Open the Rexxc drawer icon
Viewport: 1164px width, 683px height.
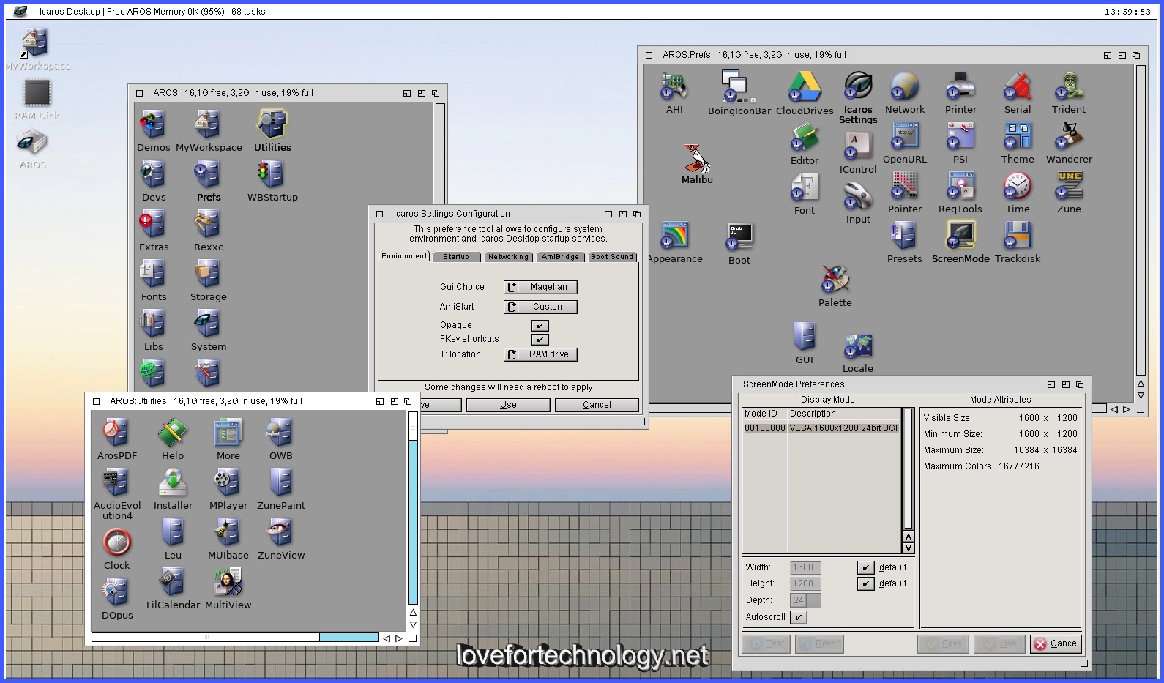click(x=208, y=225)
